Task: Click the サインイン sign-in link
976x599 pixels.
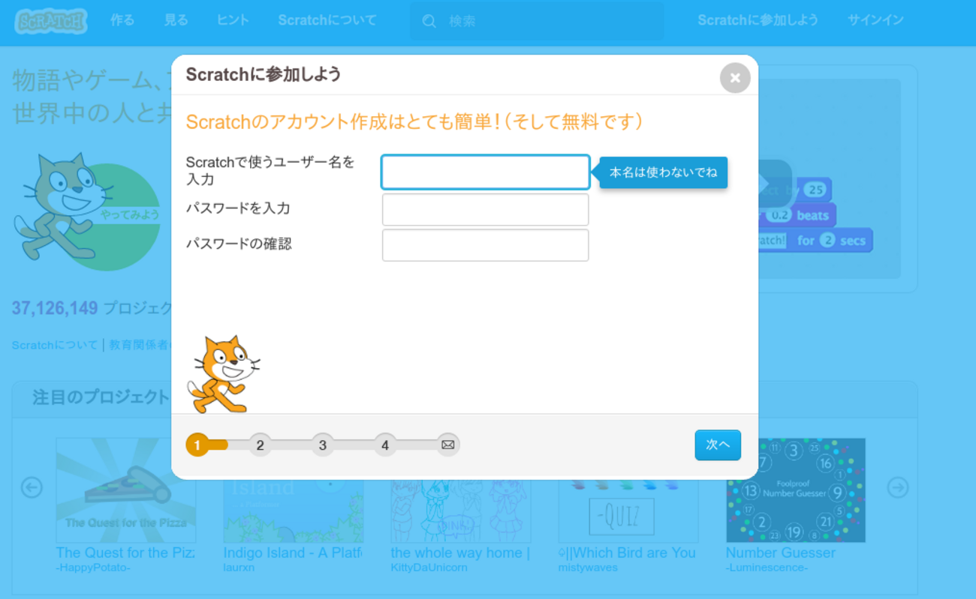Action: pos(875,20)
